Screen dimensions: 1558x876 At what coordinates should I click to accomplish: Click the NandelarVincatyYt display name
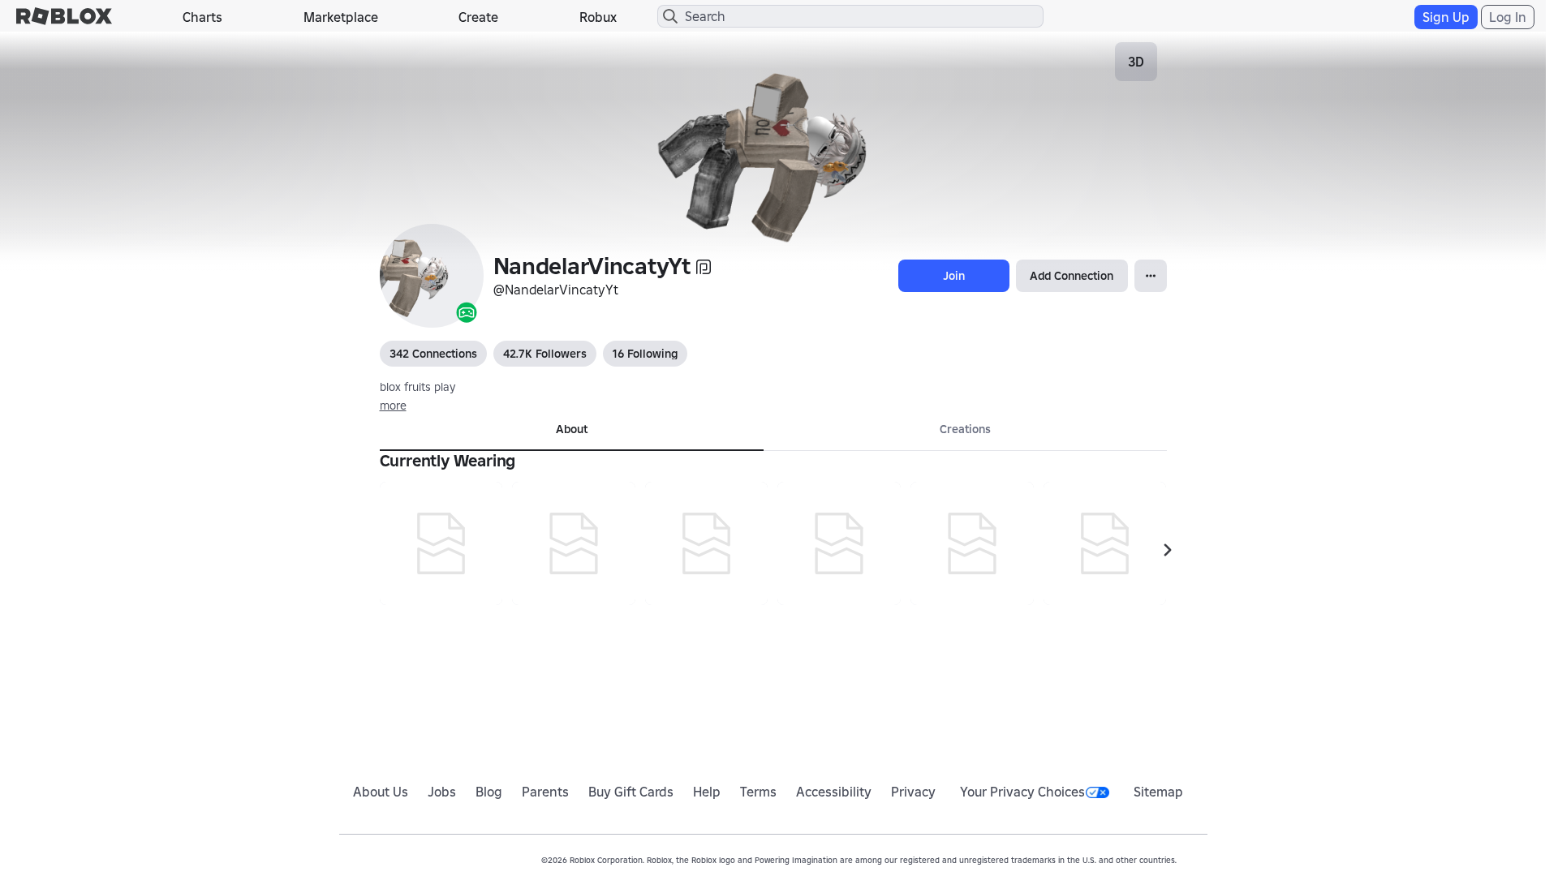(592, 266)
